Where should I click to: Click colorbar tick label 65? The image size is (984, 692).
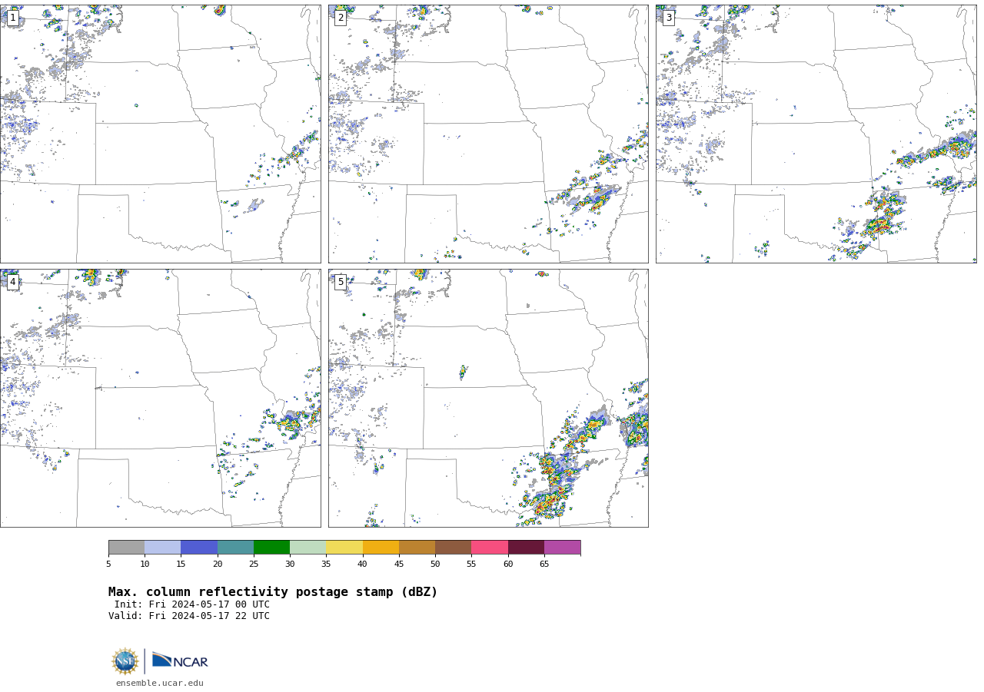click(x=544, y=565)
